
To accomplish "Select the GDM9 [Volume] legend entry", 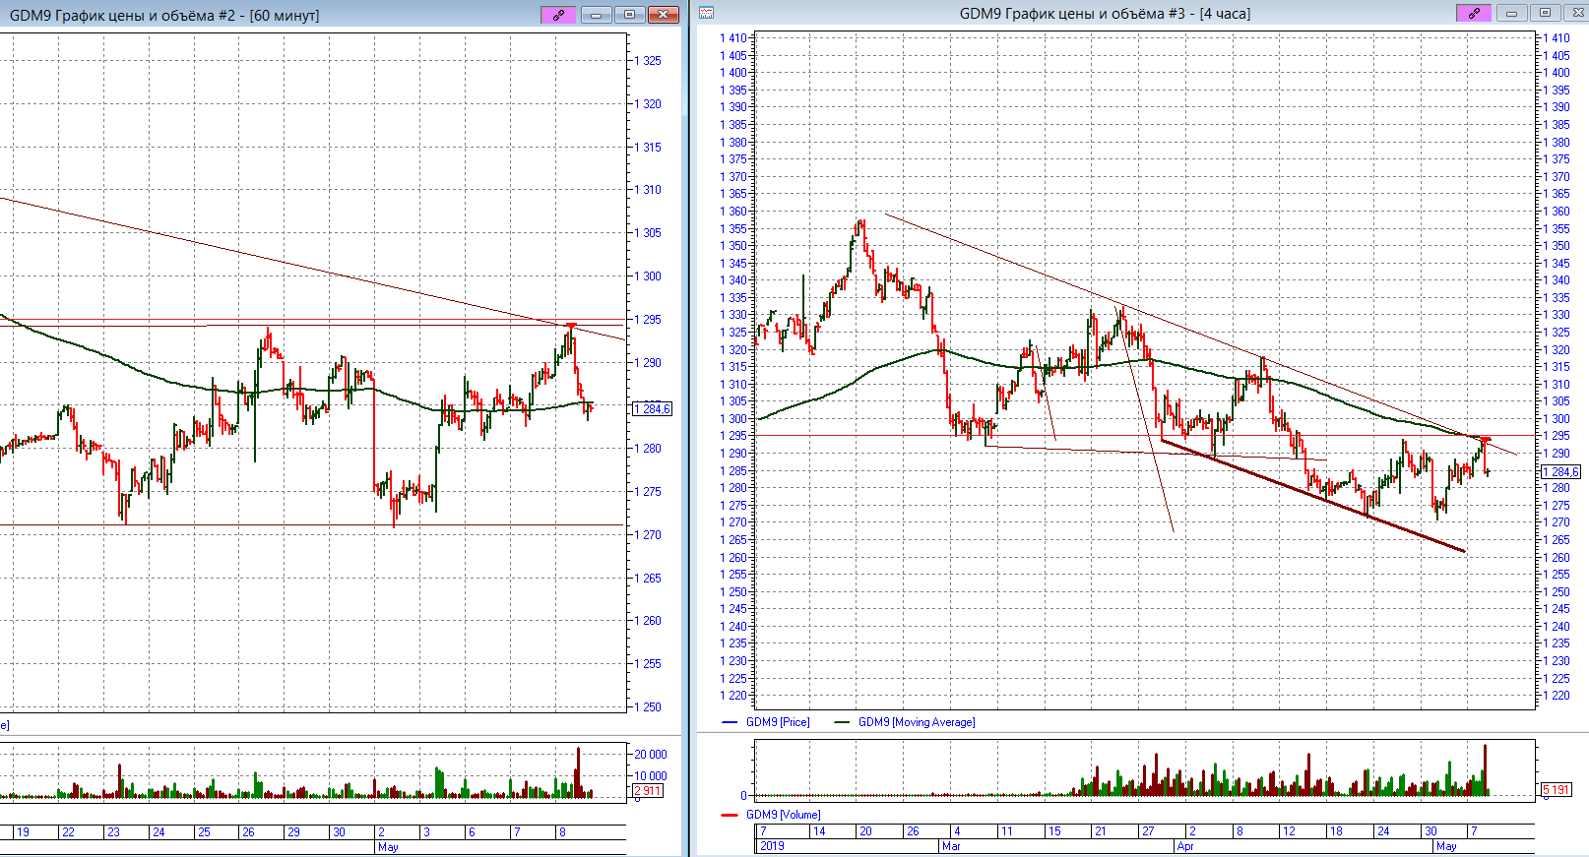I will click(783, 815).
